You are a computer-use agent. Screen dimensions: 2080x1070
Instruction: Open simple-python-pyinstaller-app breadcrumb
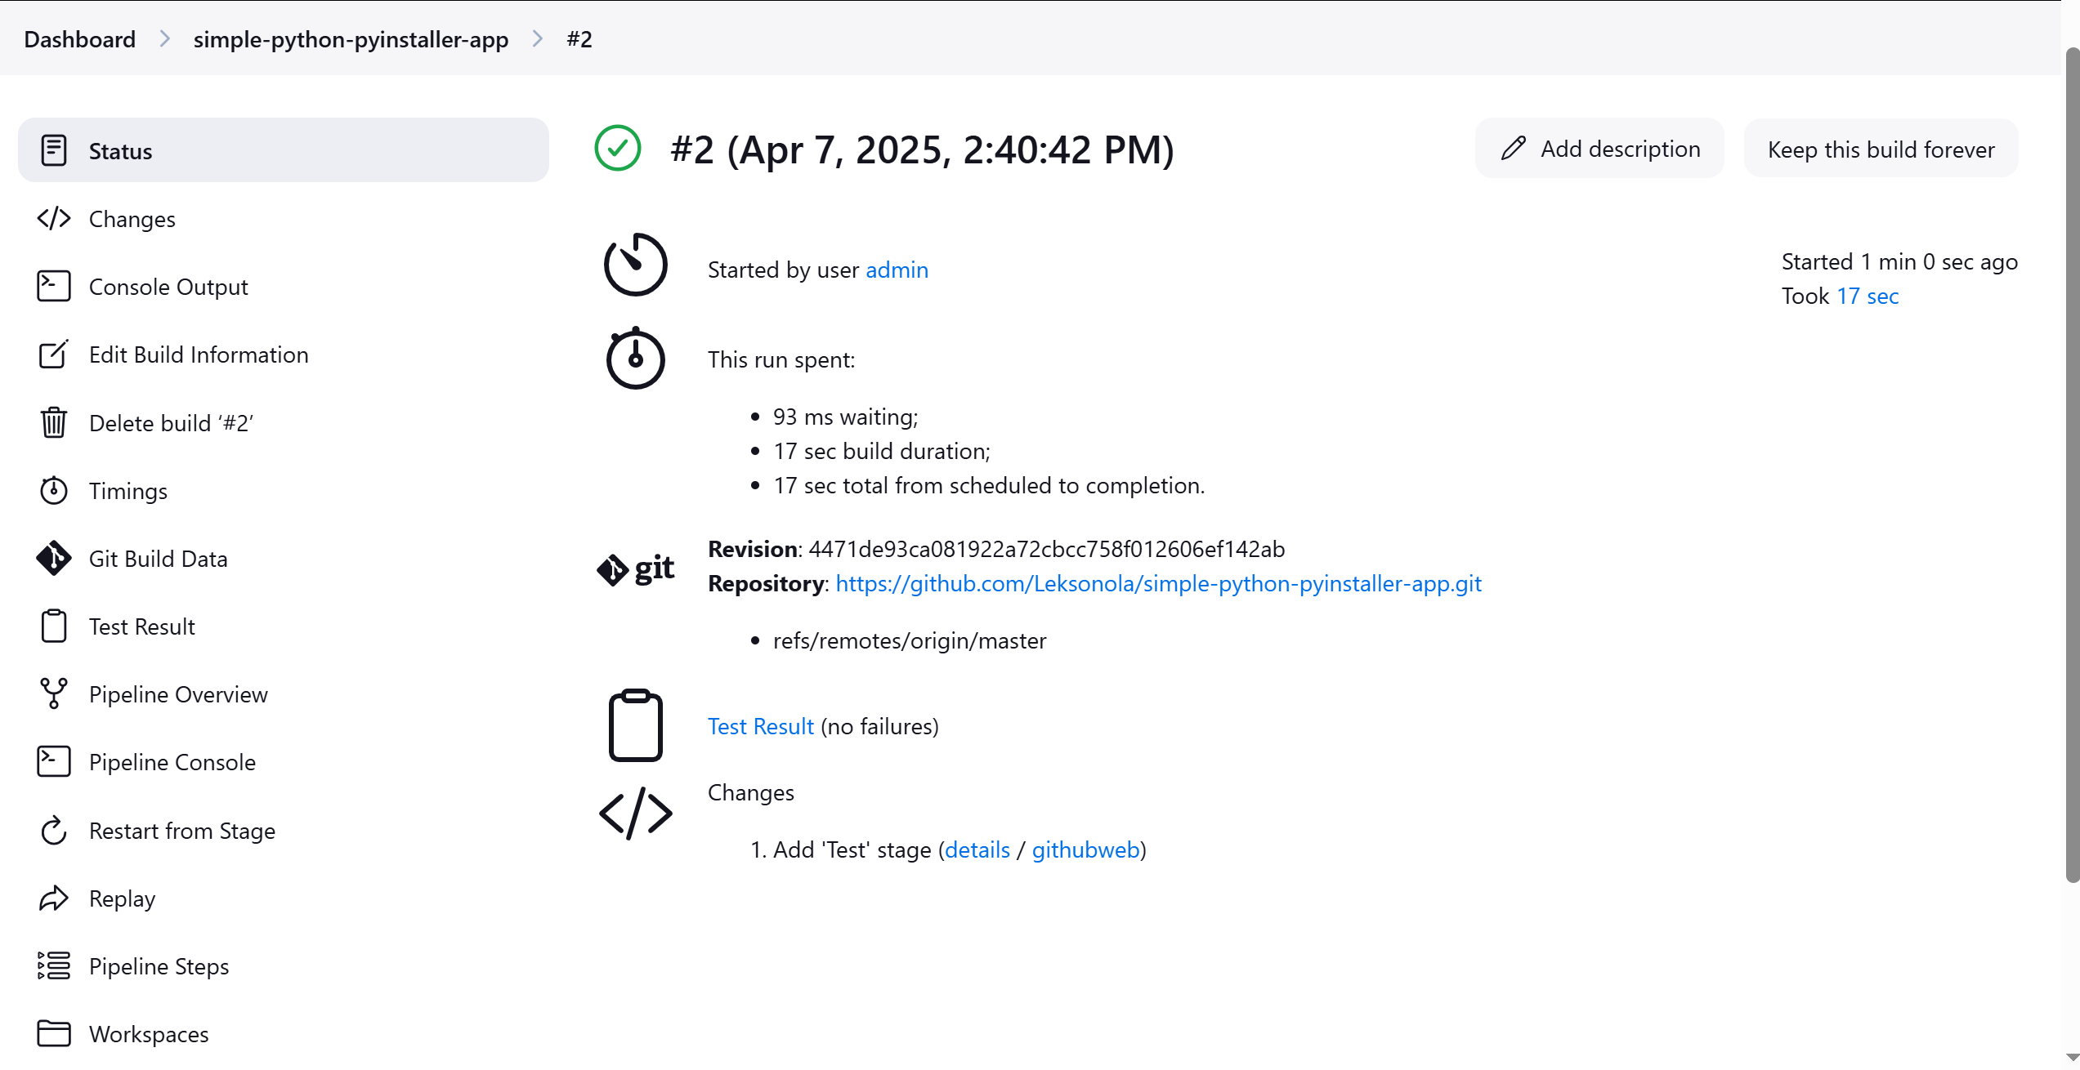point(351,38)
